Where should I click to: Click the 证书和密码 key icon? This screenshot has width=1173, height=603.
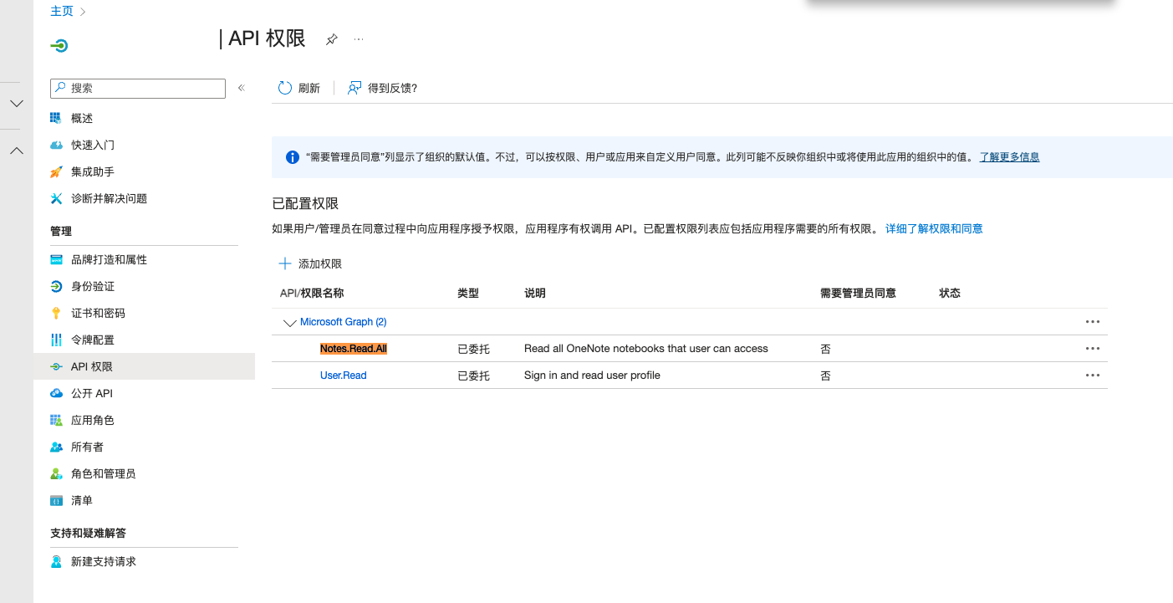tap(56, 313)
